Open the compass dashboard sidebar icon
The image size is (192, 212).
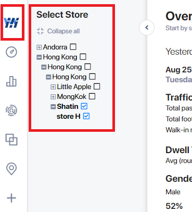(11, 52)
